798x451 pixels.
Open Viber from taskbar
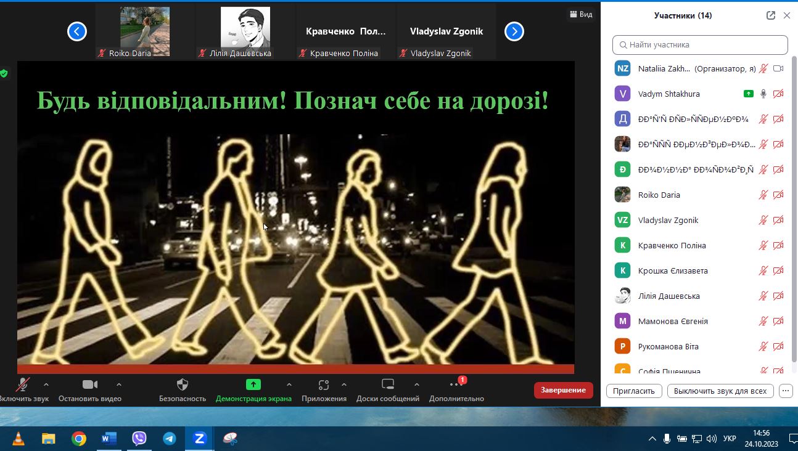tap(139, 439)
